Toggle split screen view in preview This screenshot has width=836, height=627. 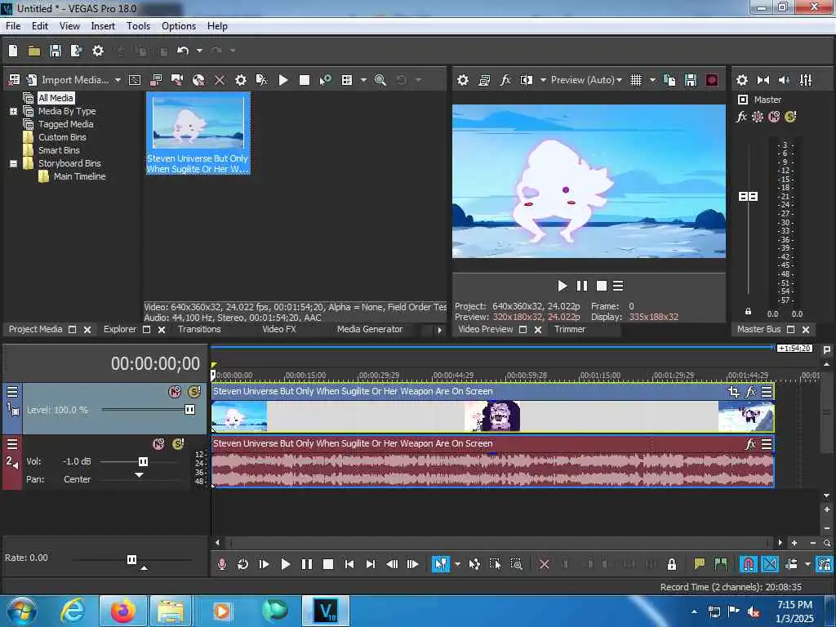point(527,80)
